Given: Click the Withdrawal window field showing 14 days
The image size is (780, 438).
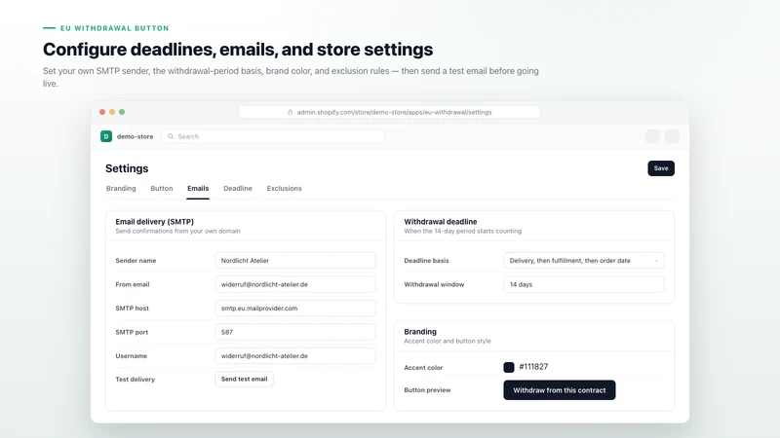Looking at the screenshot, I should [583, 284].
